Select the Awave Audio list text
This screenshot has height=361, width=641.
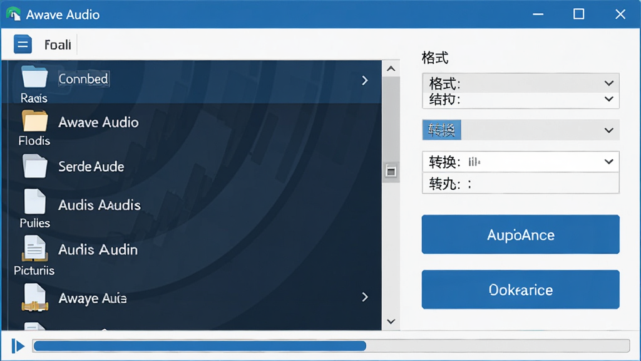98,122
